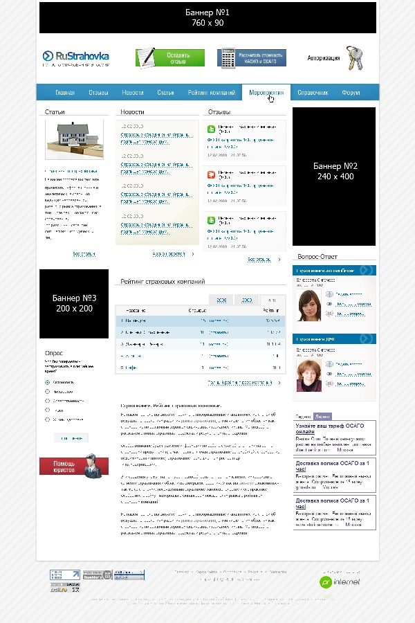
Task: Open the news archive link under Новости
Action: (169, 254)
